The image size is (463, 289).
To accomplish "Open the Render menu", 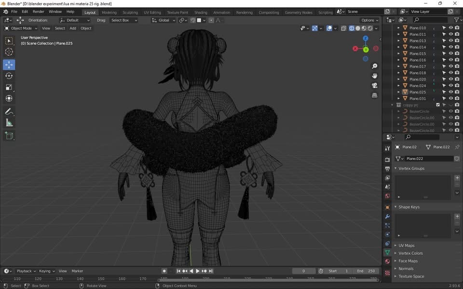I will click(x=38, y=12).
